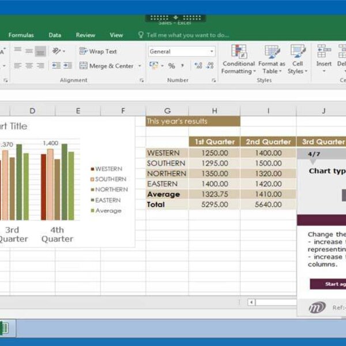The image size is (346, 346).
Task: Select the SOUTHERN row label cell
Action: (167, 163)
